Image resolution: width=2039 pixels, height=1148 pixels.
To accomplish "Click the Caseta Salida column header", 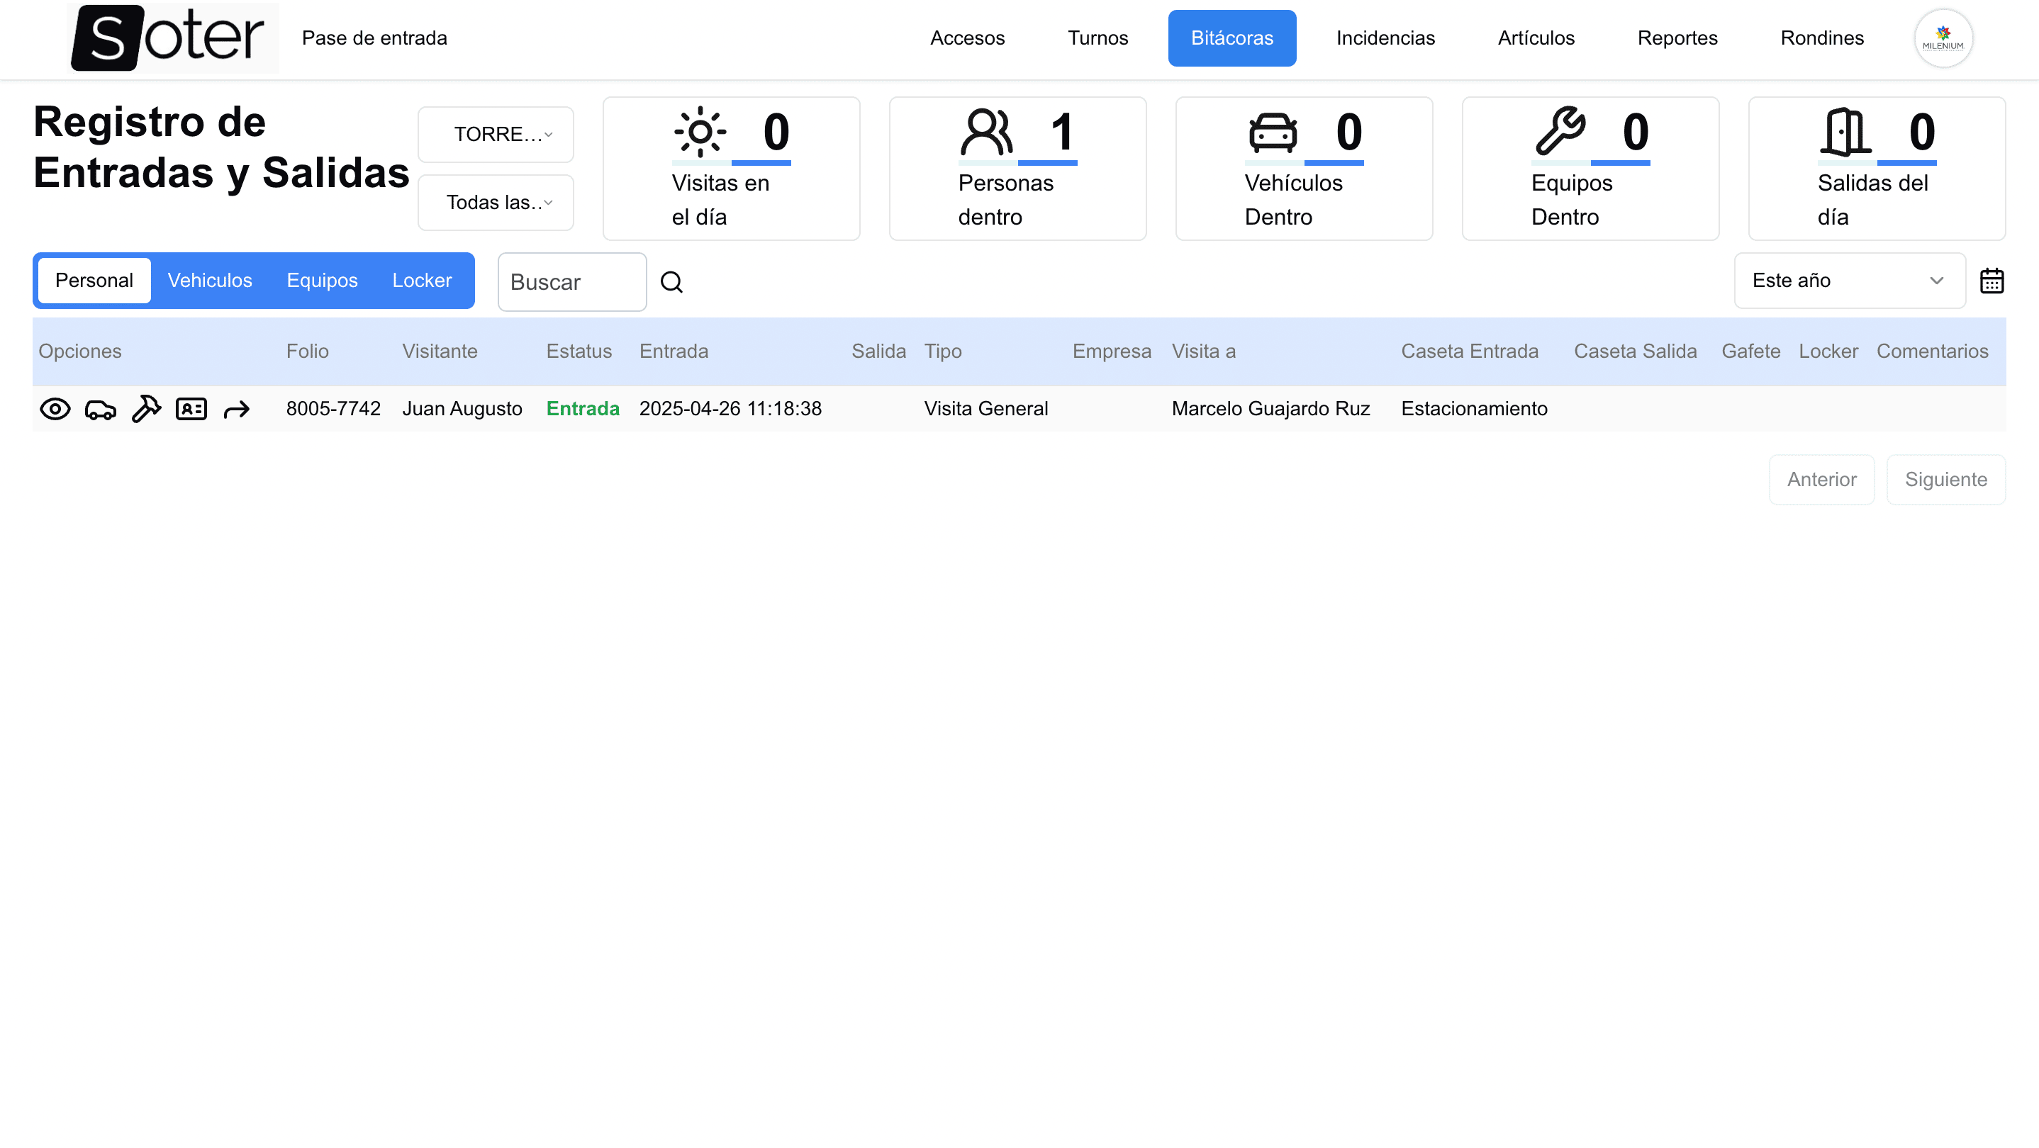I will pyautogui.click(x=1636, y=351).
